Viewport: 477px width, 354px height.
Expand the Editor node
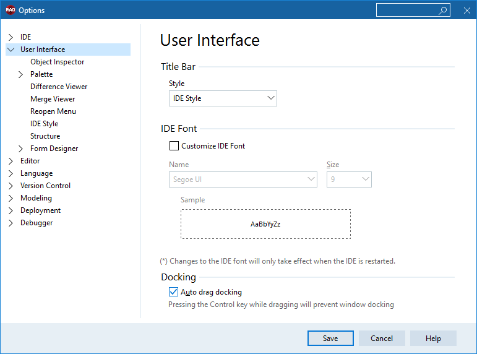point(11,161)
